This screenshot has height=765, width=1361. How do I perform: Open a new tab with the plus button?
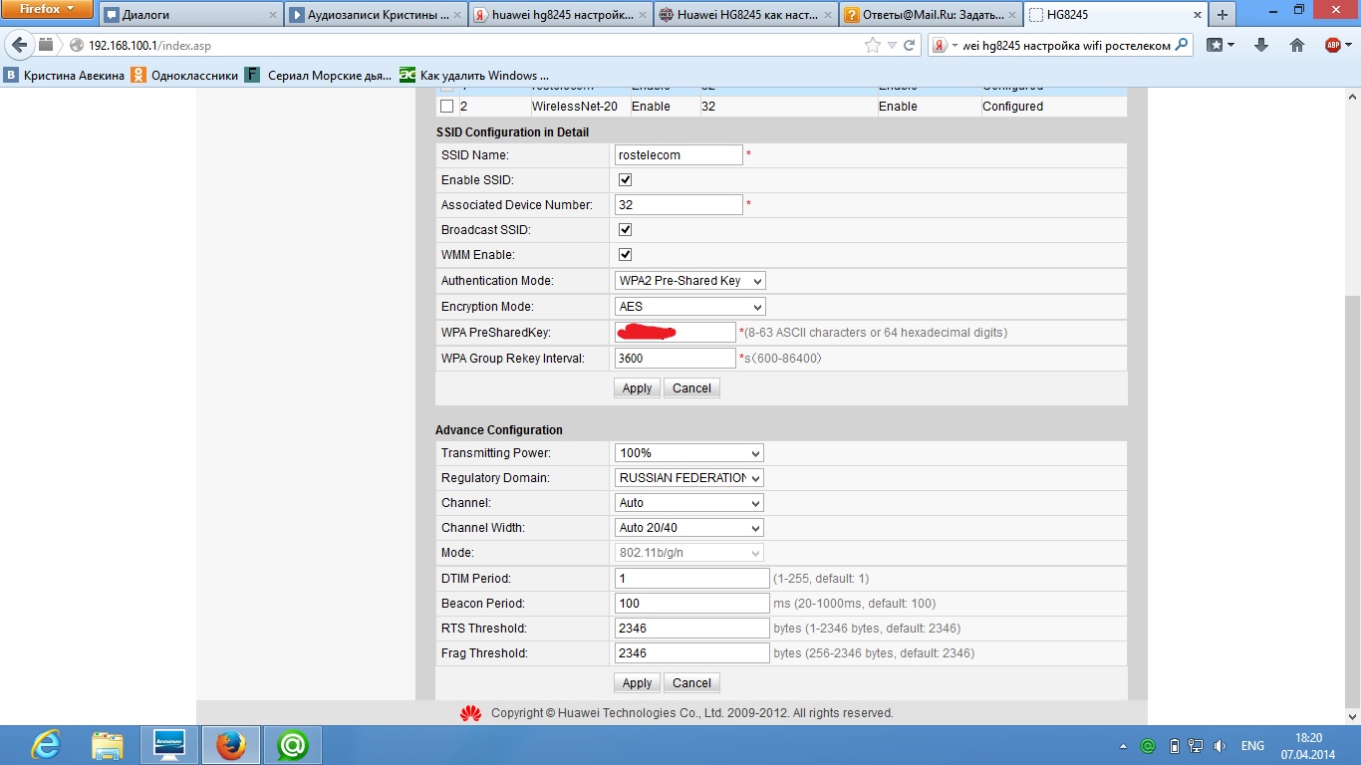(x=1222, y=15)
